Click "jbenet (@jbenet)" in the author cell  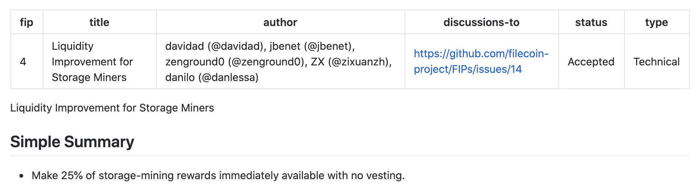[x=312, y=46]
